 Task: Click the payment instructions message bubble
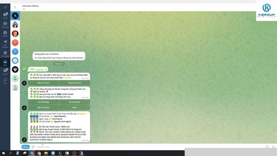[x=59, y=127]
